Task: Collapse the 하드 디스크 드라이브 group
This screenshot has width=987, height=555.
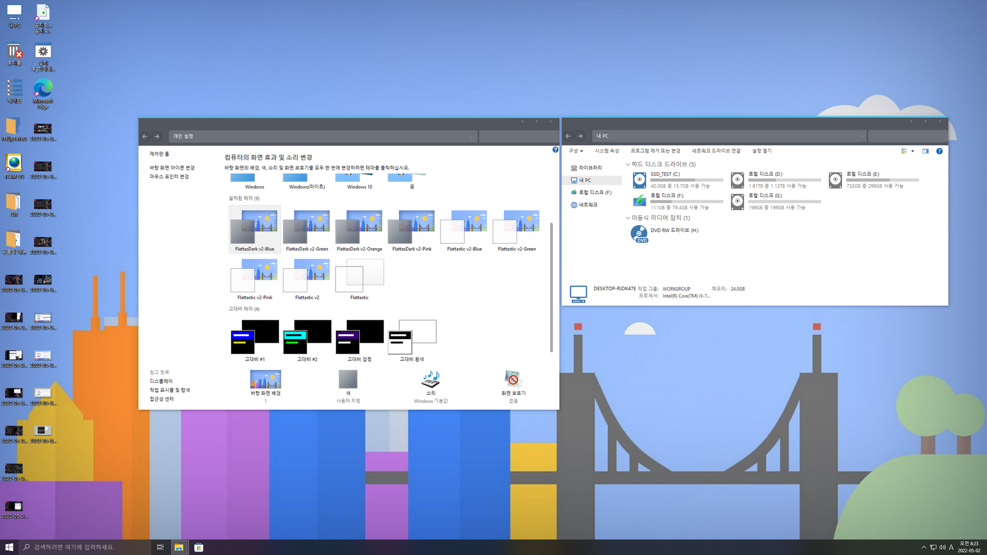Action: pos(627,164)
